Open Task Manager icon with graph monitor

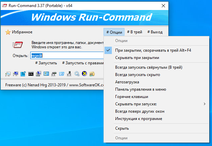[8, 74]
